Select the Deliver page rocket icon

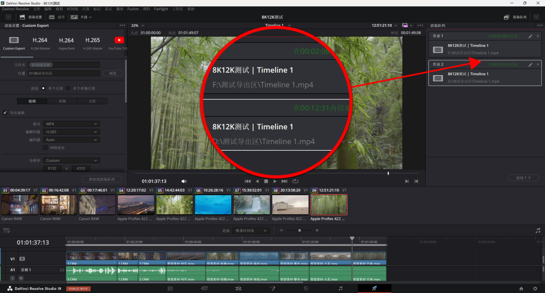pyautogui.click(x=374, y=288)
